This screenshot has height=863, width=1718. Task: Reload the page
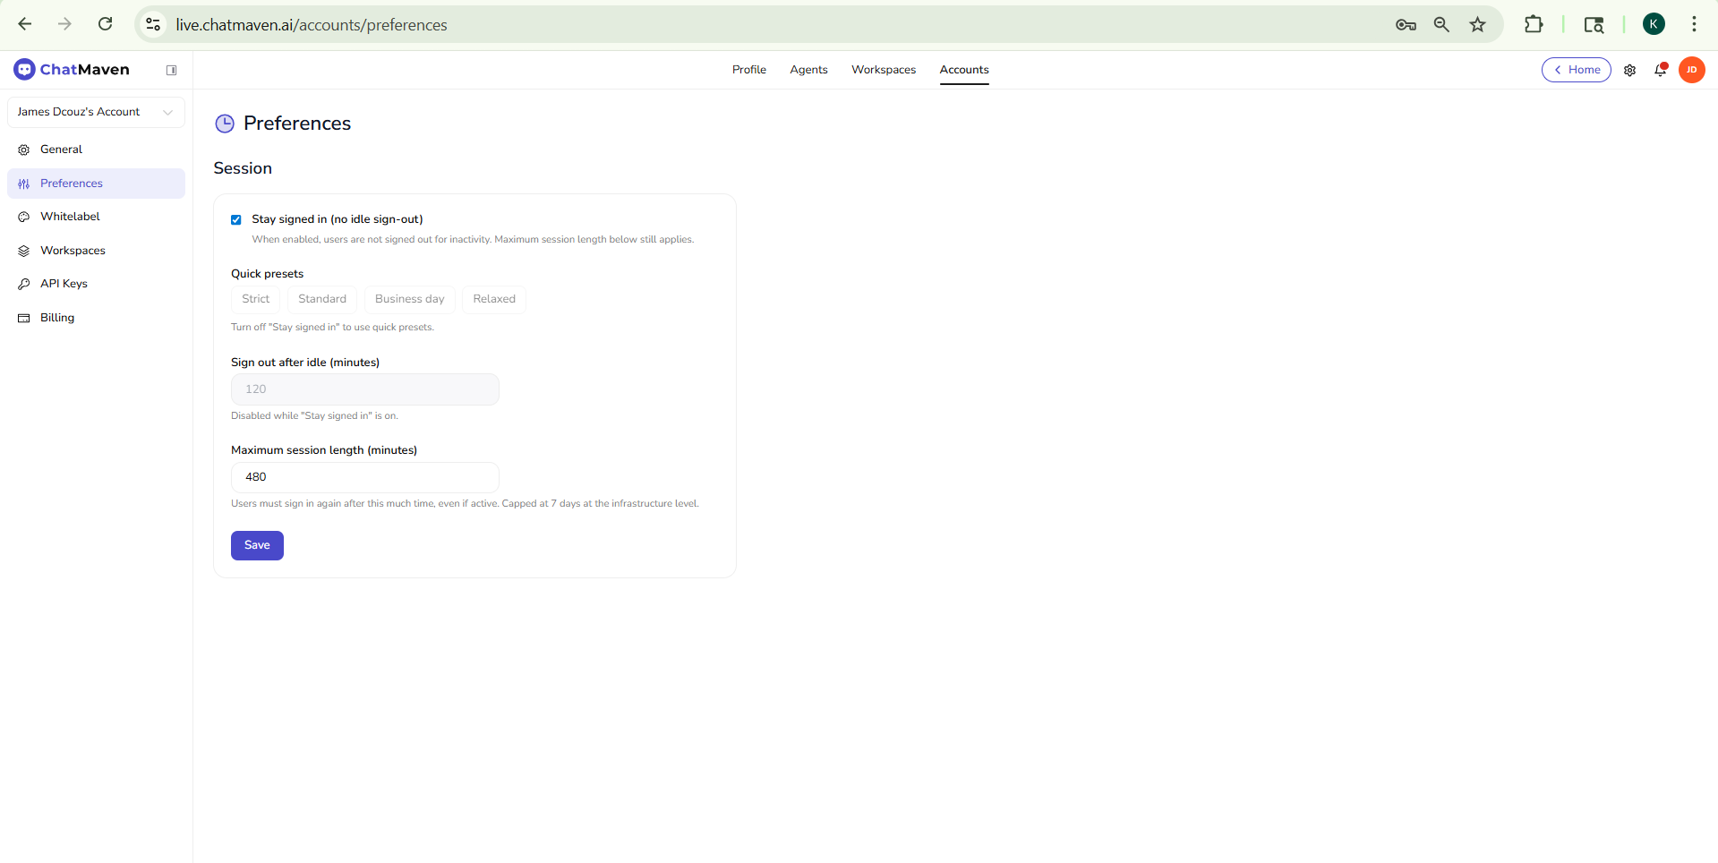[105, 24]
